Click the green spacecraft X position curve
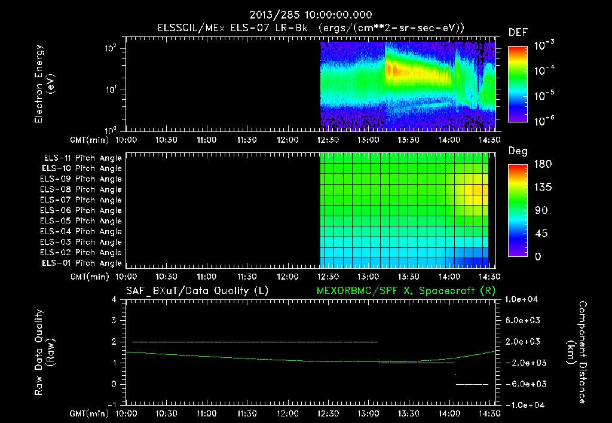The width and height of the screenshot is (612, 423). point(311,360)
